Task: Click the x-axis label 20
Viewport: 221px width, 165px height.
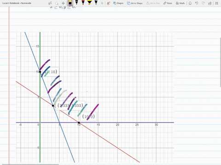Action: [117, 125]
